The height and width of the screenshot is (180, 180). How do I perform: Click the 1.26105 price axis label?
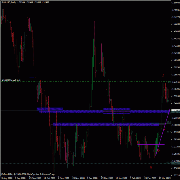coord(176,154)
